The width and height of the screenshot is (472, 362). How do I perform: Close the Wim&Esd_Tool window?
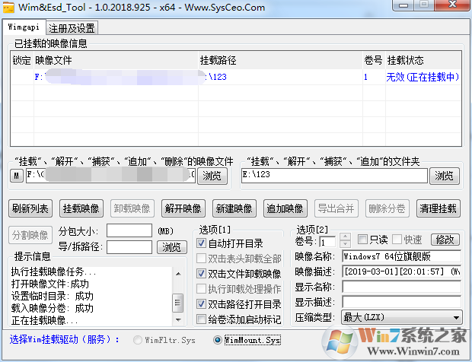click(x=452, y=5)
